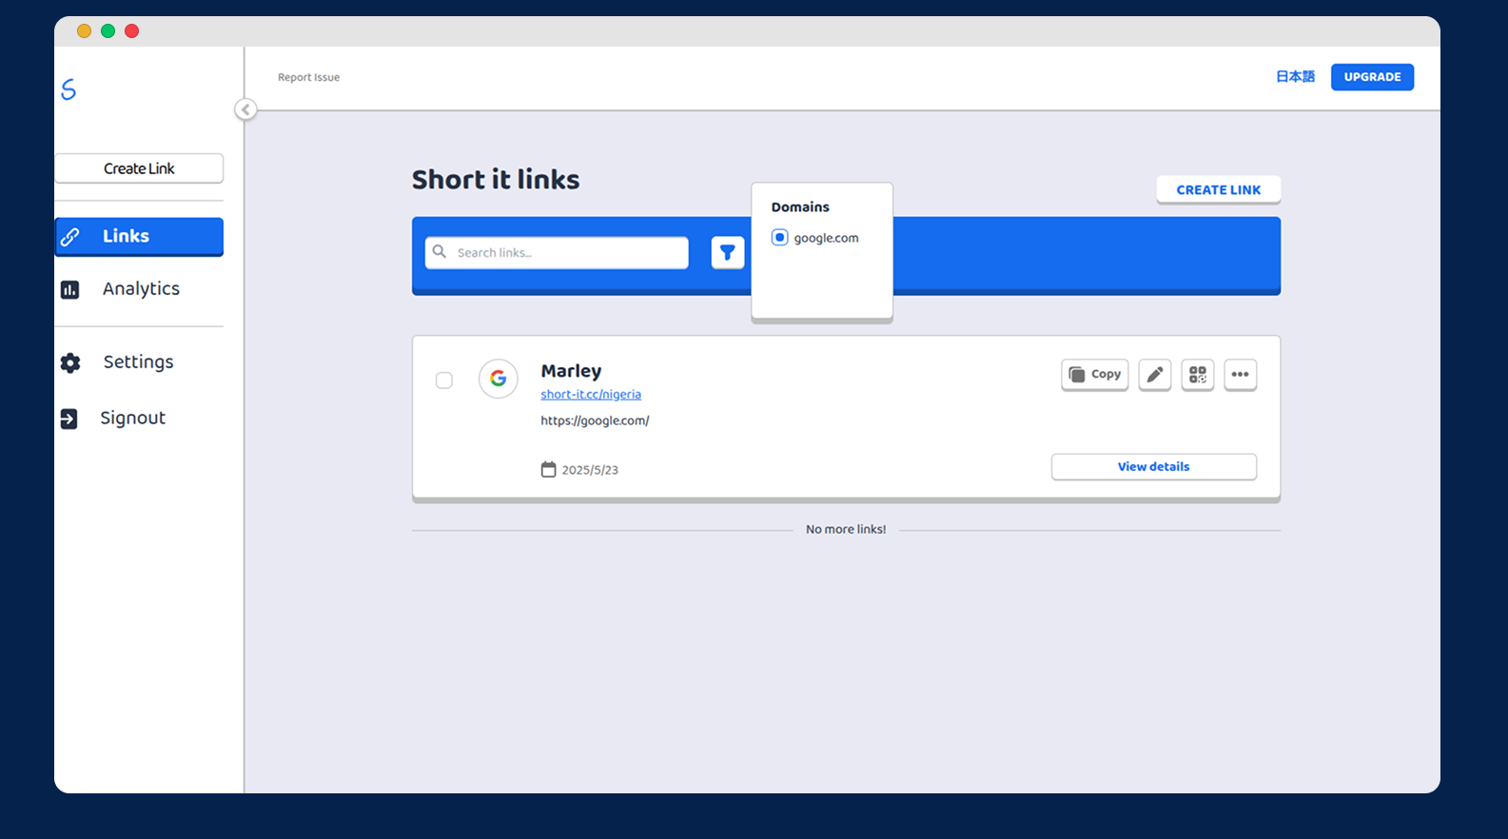
Task: Toggle the google.com domain filter
Action: coord(779,238)
